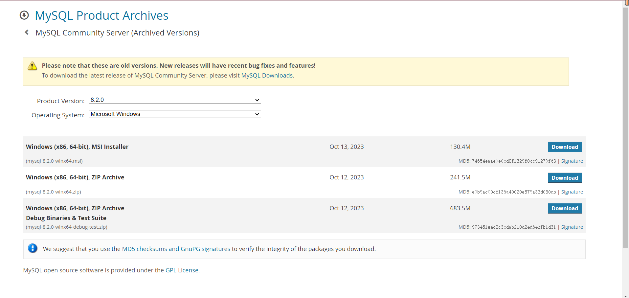
Task: Click the blue info exclamation icon
Action: coord(33,248)
